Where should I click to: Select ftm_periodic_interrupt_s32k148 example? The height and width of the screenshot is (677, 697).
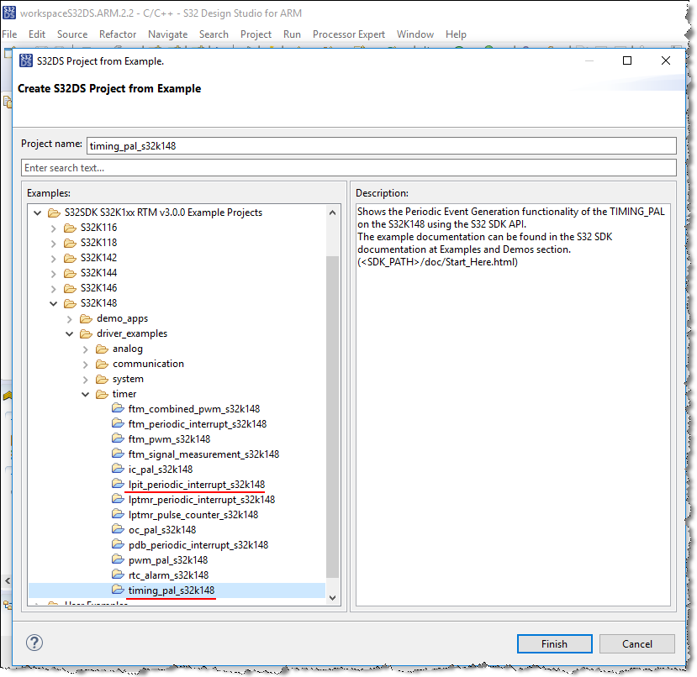198,424
